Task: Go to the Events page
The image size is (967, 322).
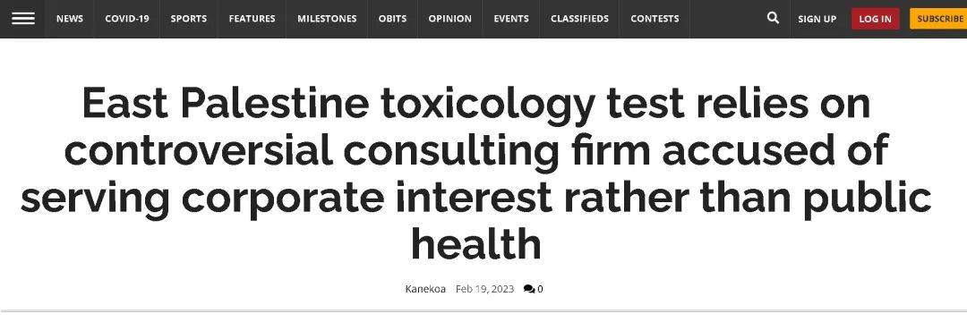Action: tap(511, 19)
